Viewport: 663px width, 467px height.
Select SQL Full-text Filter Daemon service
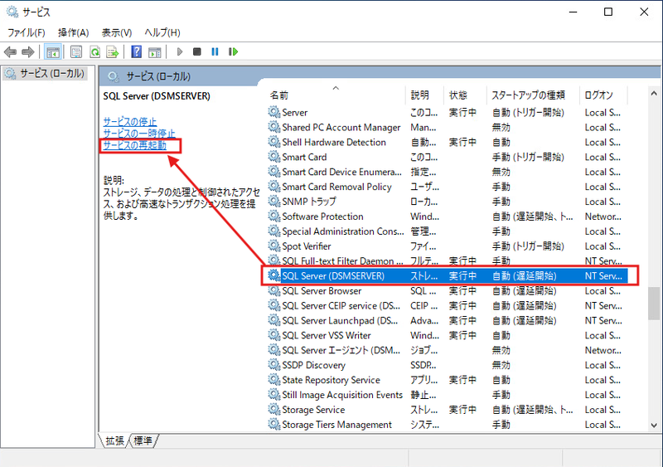tap(448, 260)
